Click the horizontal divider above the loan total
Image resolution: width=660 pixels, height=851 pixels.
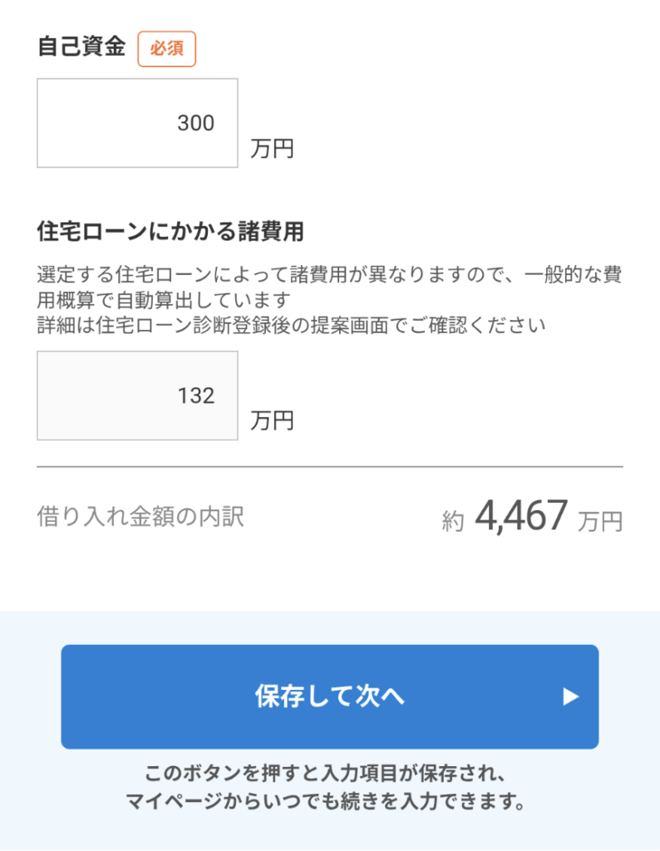coord(329,467)
